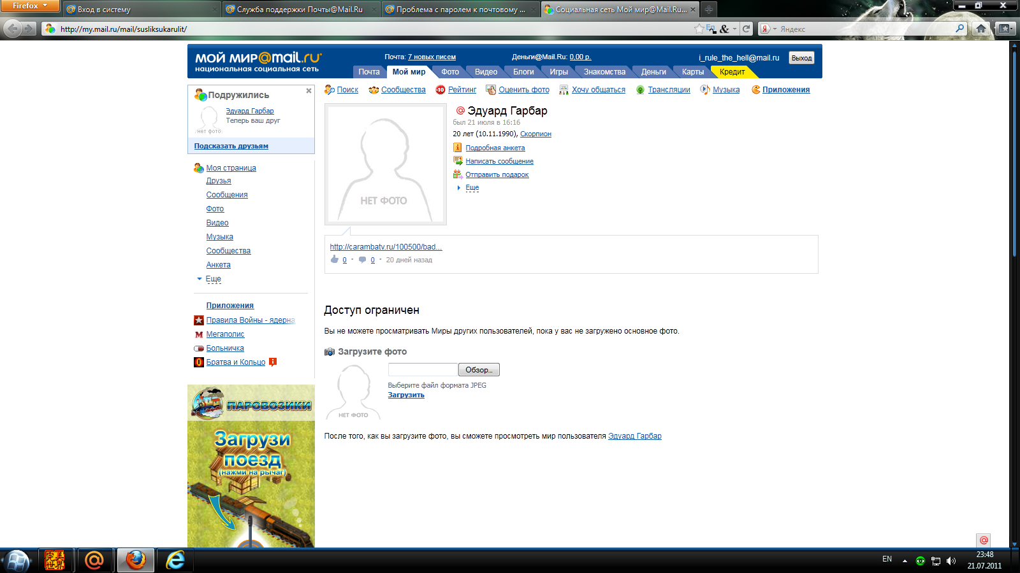Click the photo file path input field
The height and width of the screenshot is (573, 1020).
click(x=423, y=370)
